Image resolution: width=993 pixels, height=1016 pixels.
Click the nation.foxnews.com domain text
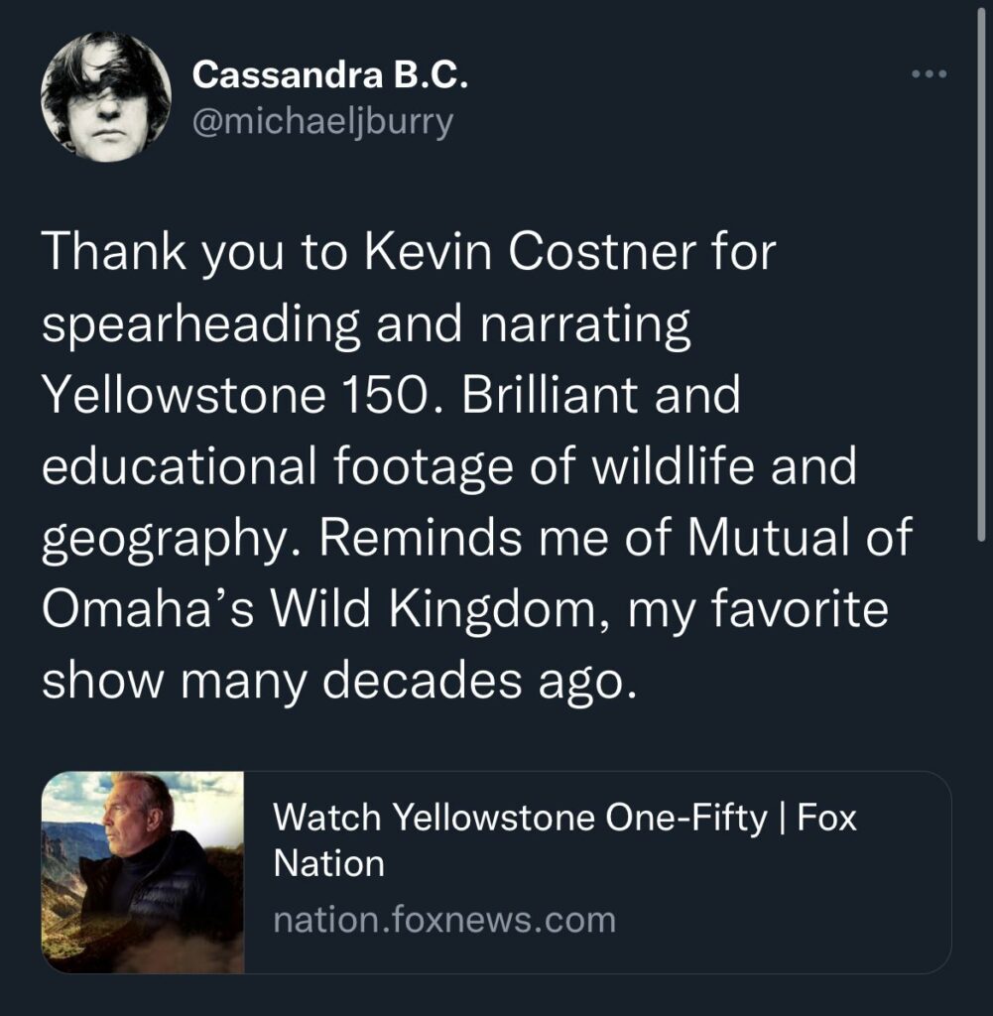point(443,920)
